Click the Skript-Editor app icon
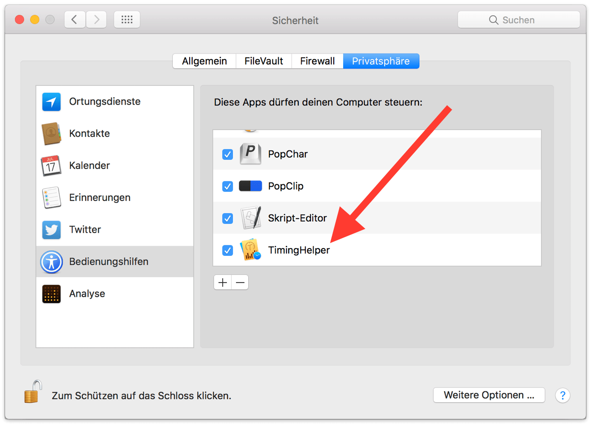Viewport: 591px width, 424px height. (251, 218)
